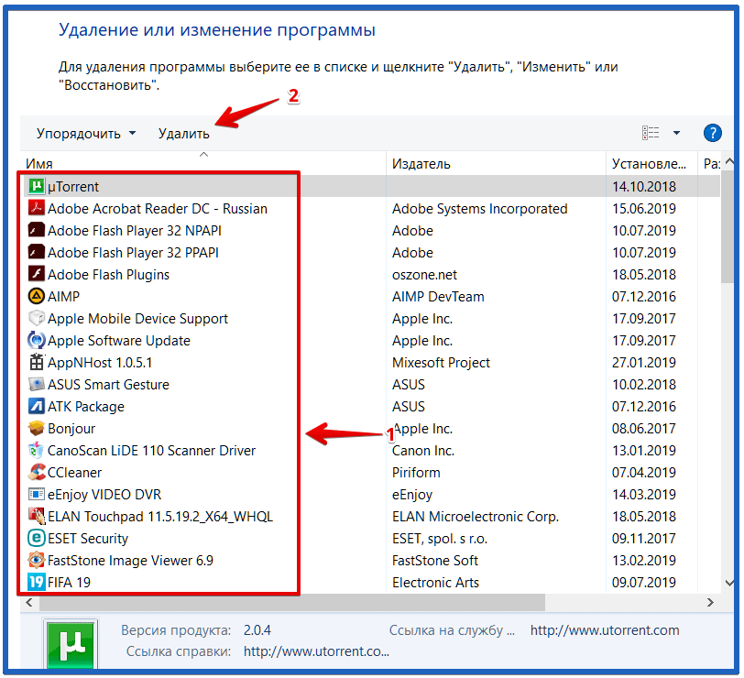Select Adobe Flash Player 32 PPAPI entry
The image size is (744, 678).
[x=134, y=252]
